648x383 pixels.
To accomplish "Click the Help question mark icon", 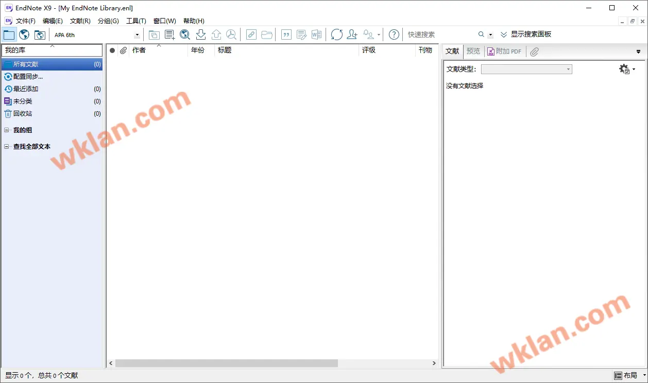I will (x=394, y=34).
